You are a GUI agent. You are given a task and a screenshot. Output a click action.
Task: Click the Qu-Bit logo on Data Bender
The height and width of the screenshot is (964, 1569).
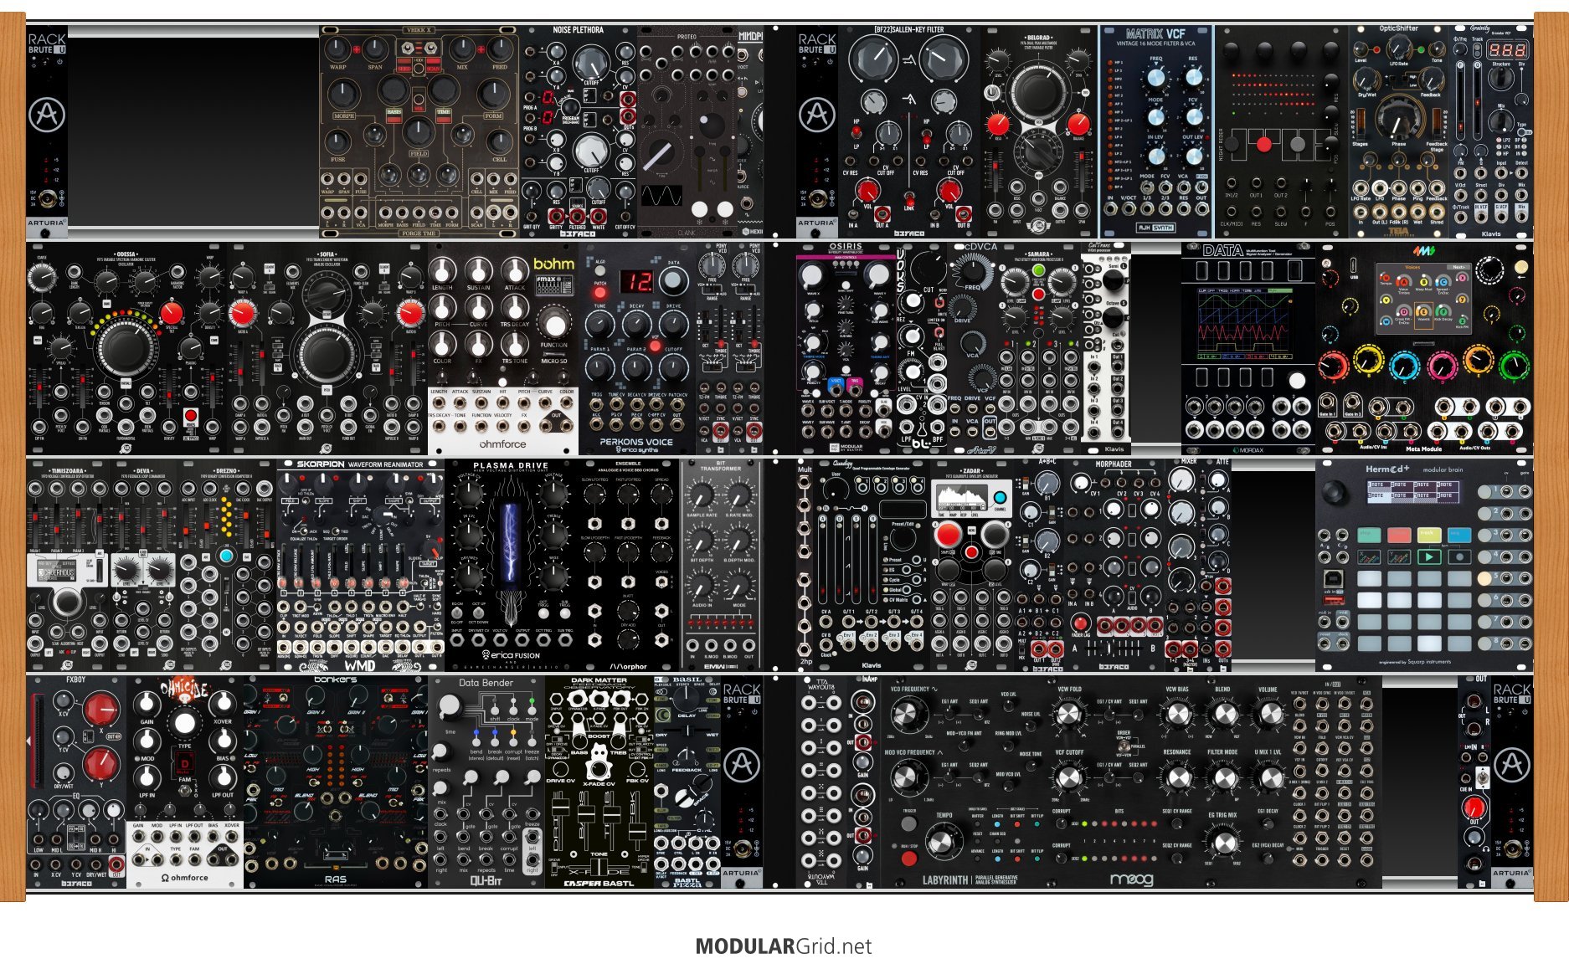486,881
